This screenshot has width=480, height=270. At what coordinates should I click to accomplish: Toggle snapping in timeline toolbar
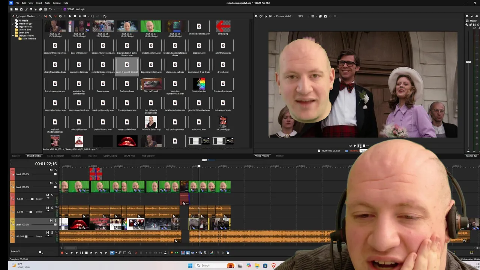[x=183, y=253]
